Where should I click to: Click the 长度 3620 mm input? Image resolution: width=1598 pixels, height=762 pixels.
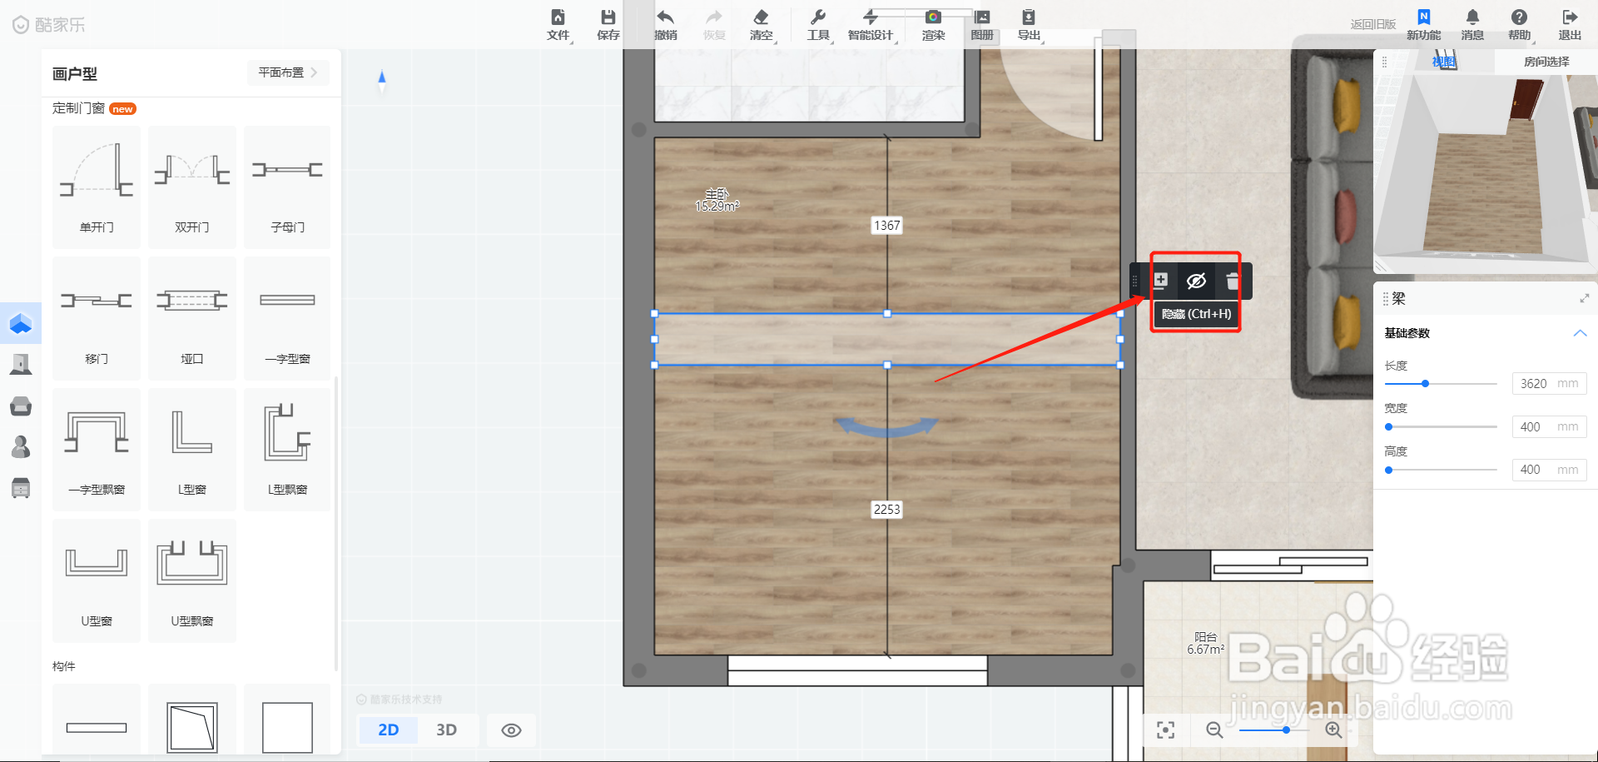(1549, 384)
